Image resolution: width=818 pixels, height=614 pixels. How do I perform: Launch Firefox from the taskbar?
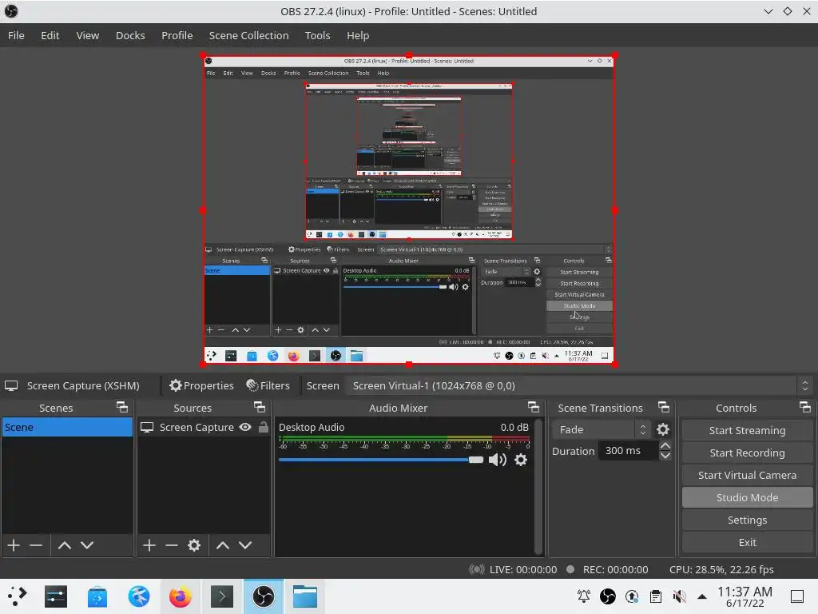(180, 596)
